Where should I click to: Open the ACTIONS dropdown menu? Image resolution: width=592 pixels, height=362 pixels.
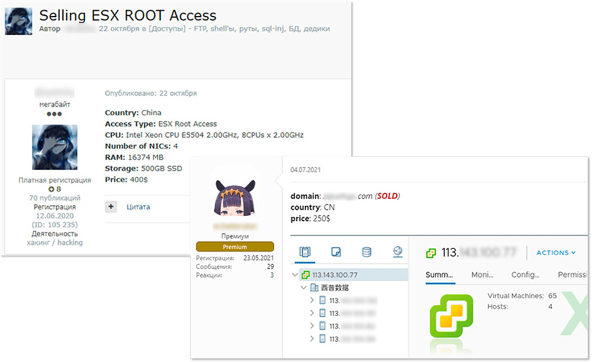(556, 253)
